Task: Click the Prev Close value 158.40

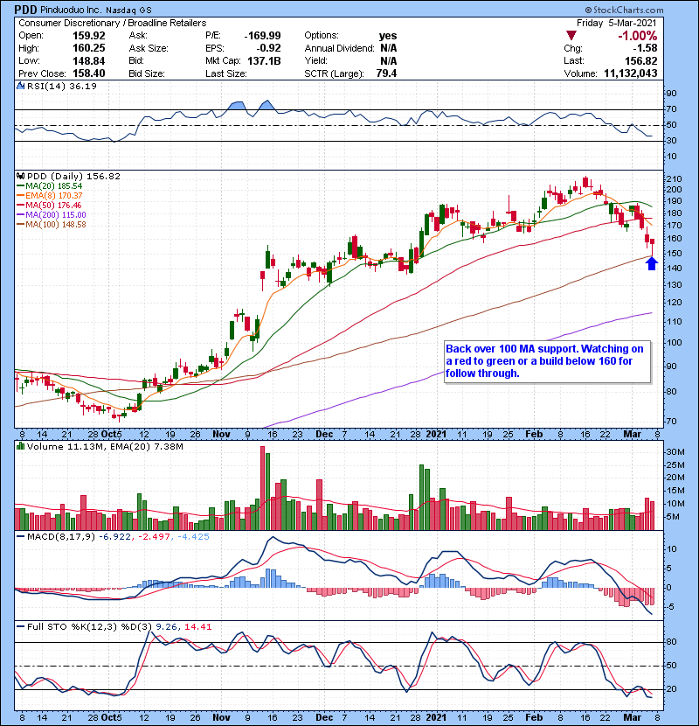Action: [x=89, y=73]
